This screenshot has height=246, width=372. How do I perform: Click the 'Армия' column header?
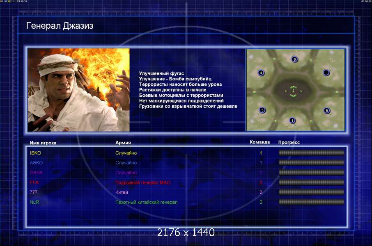(123, 143)
